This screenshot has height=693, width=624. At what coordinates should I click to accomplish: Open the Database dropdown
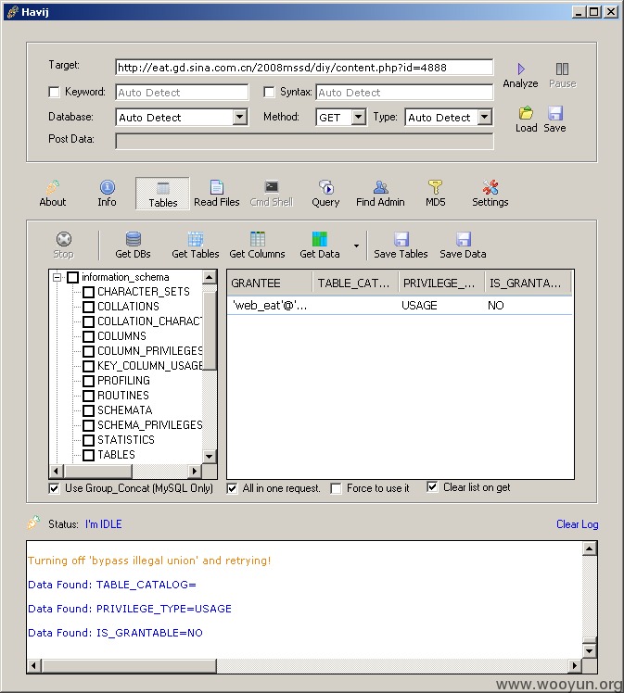coord(240,117)
